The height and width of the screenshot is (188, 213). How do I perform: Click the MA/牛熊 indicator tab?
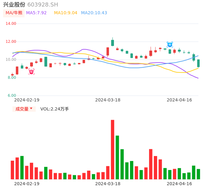coord(14,13)
